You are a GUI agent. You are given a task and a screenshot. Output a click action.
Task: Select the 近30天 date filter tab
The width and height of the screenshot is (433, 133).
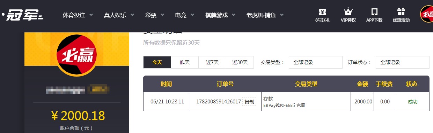[240, 62]
